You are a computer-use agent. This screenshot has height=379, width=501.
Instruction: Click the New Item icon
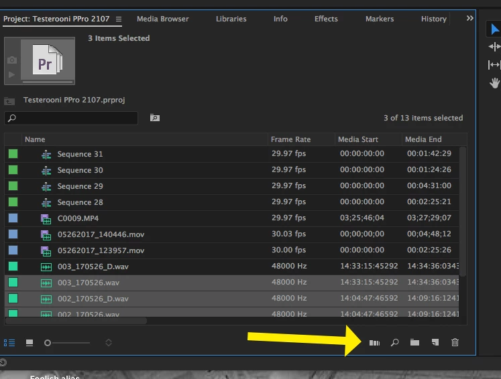tap(435, 343)
